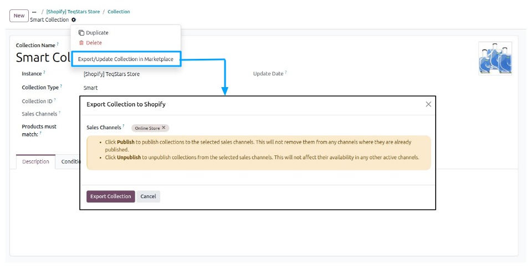The image size is (531, 268).
Task: Select Export/Update Collection in Marketplace
Action: pyautogui.click(x=126, y=59)
